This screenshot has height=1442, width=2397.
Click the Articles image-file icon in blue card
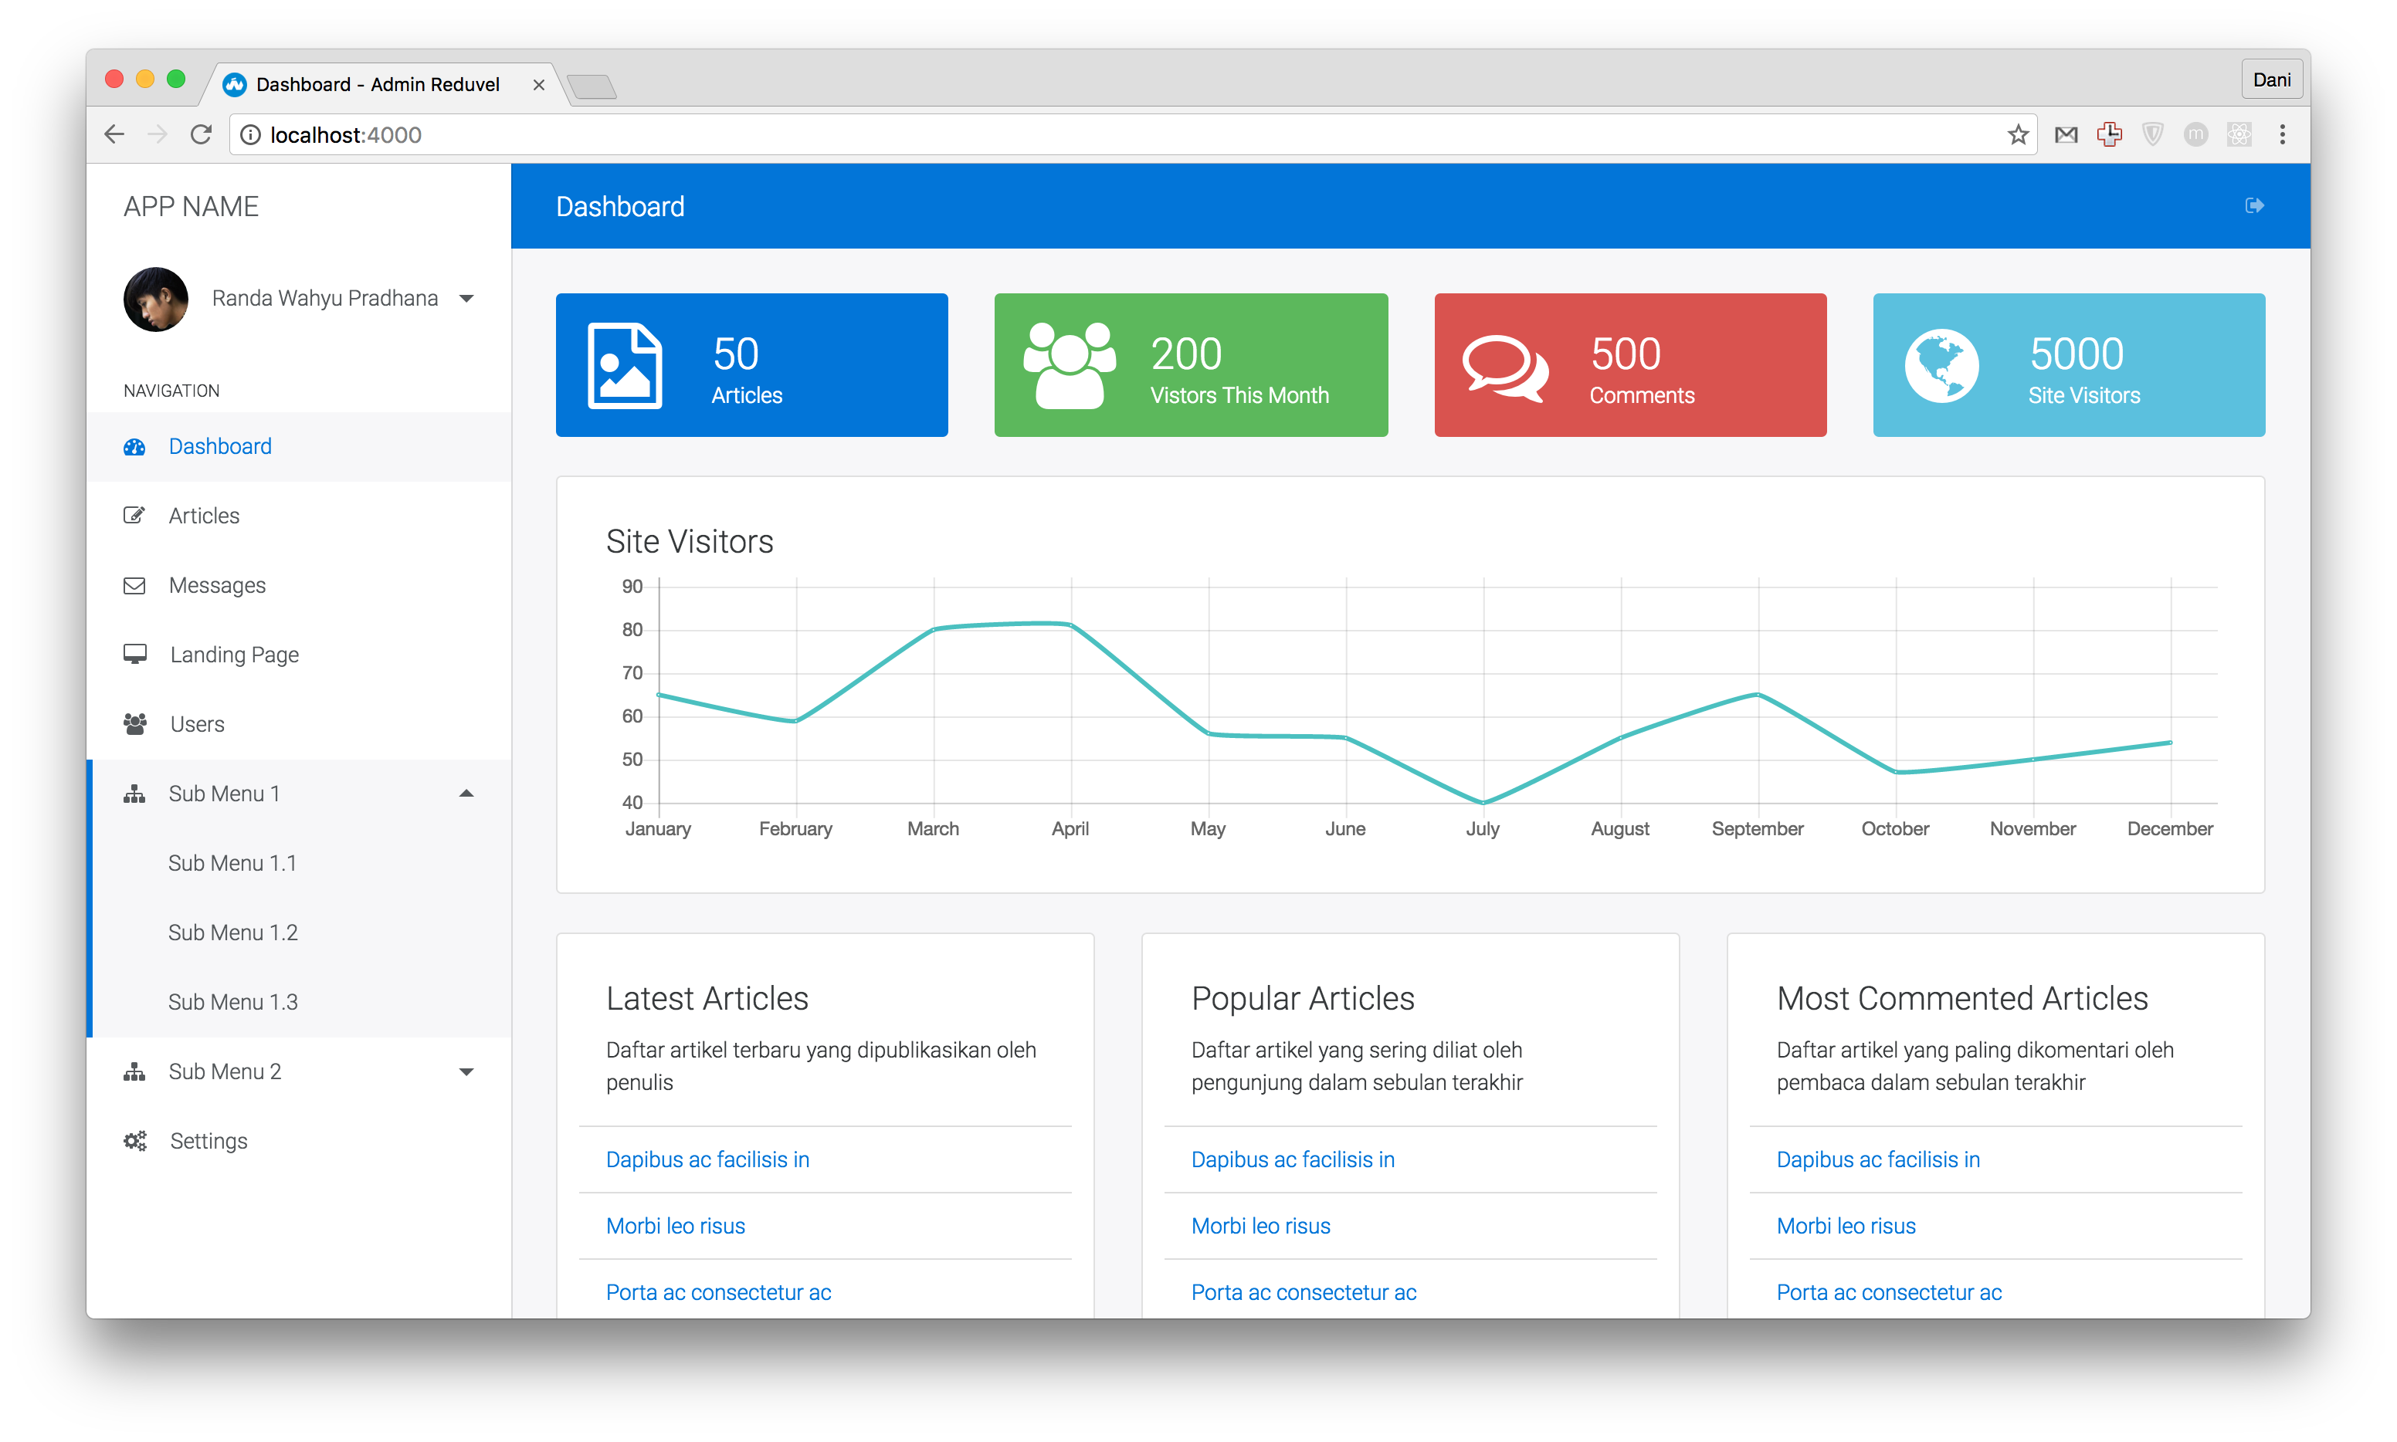(x=625, y=365)
